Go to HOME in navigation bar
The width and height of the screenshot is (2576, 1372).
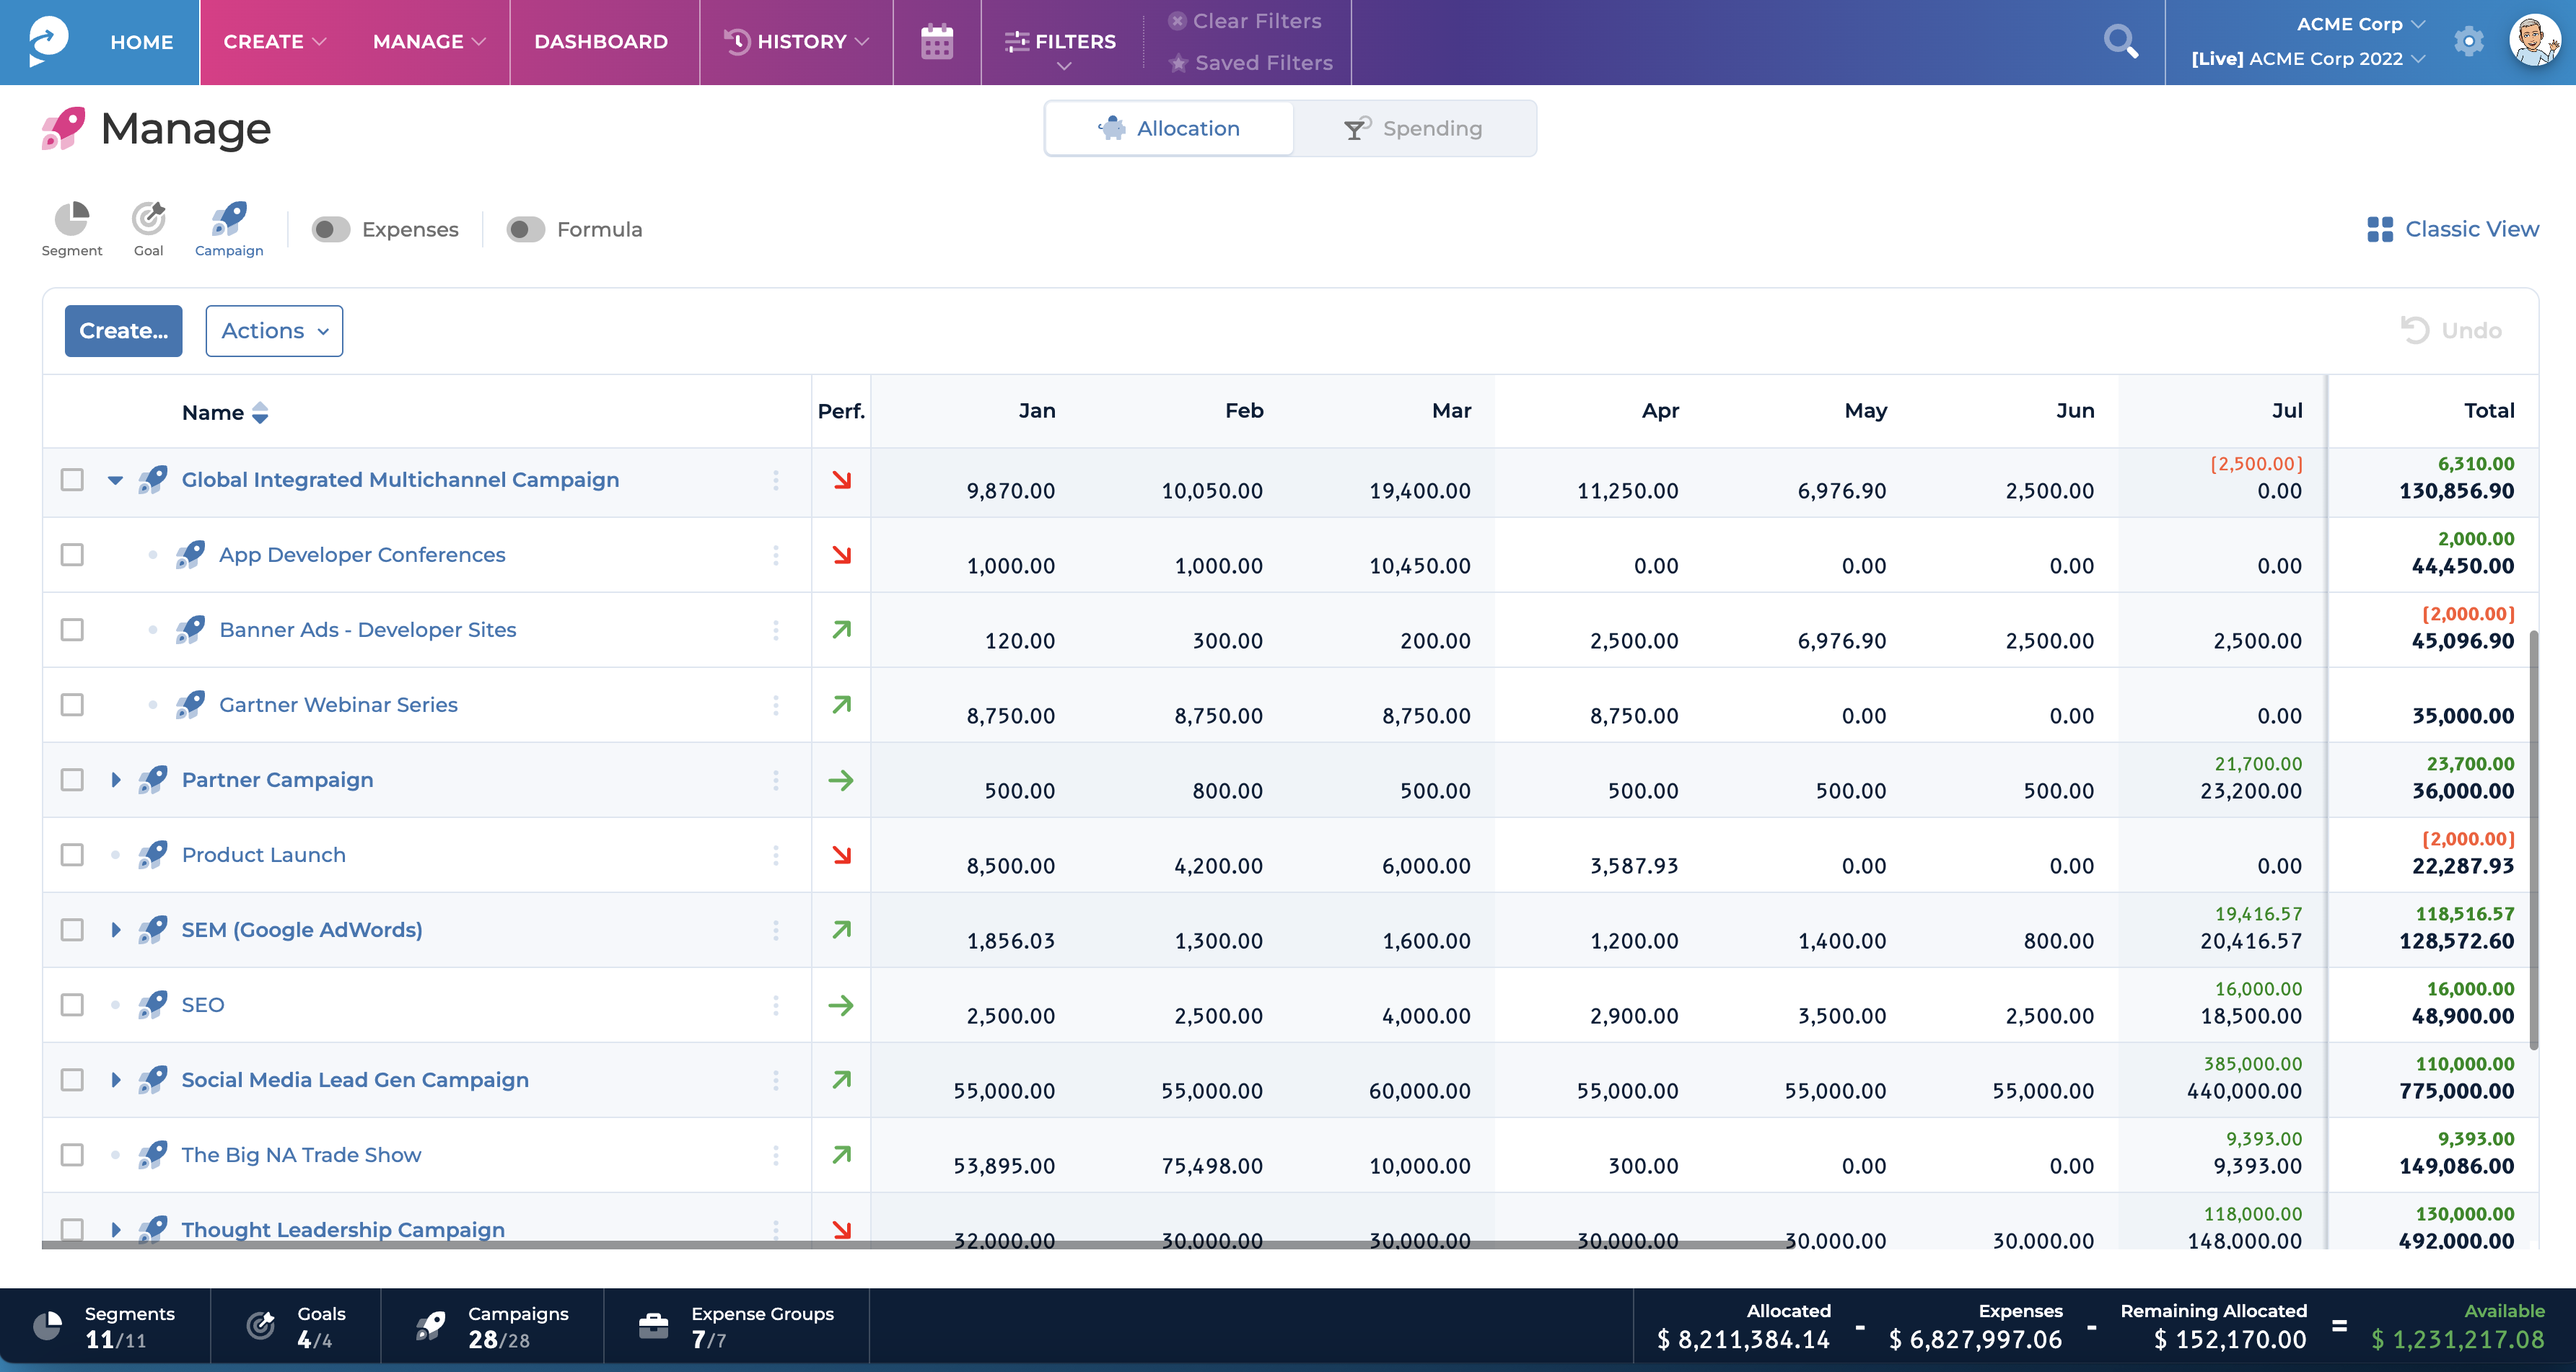pos(142,42)
